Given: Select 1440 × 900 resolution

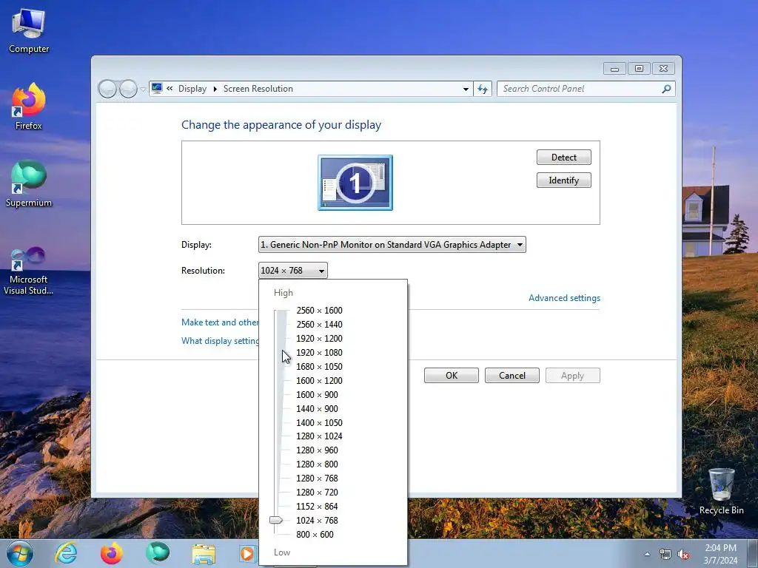Looking at the screenshot, I should tap(317, 408).
